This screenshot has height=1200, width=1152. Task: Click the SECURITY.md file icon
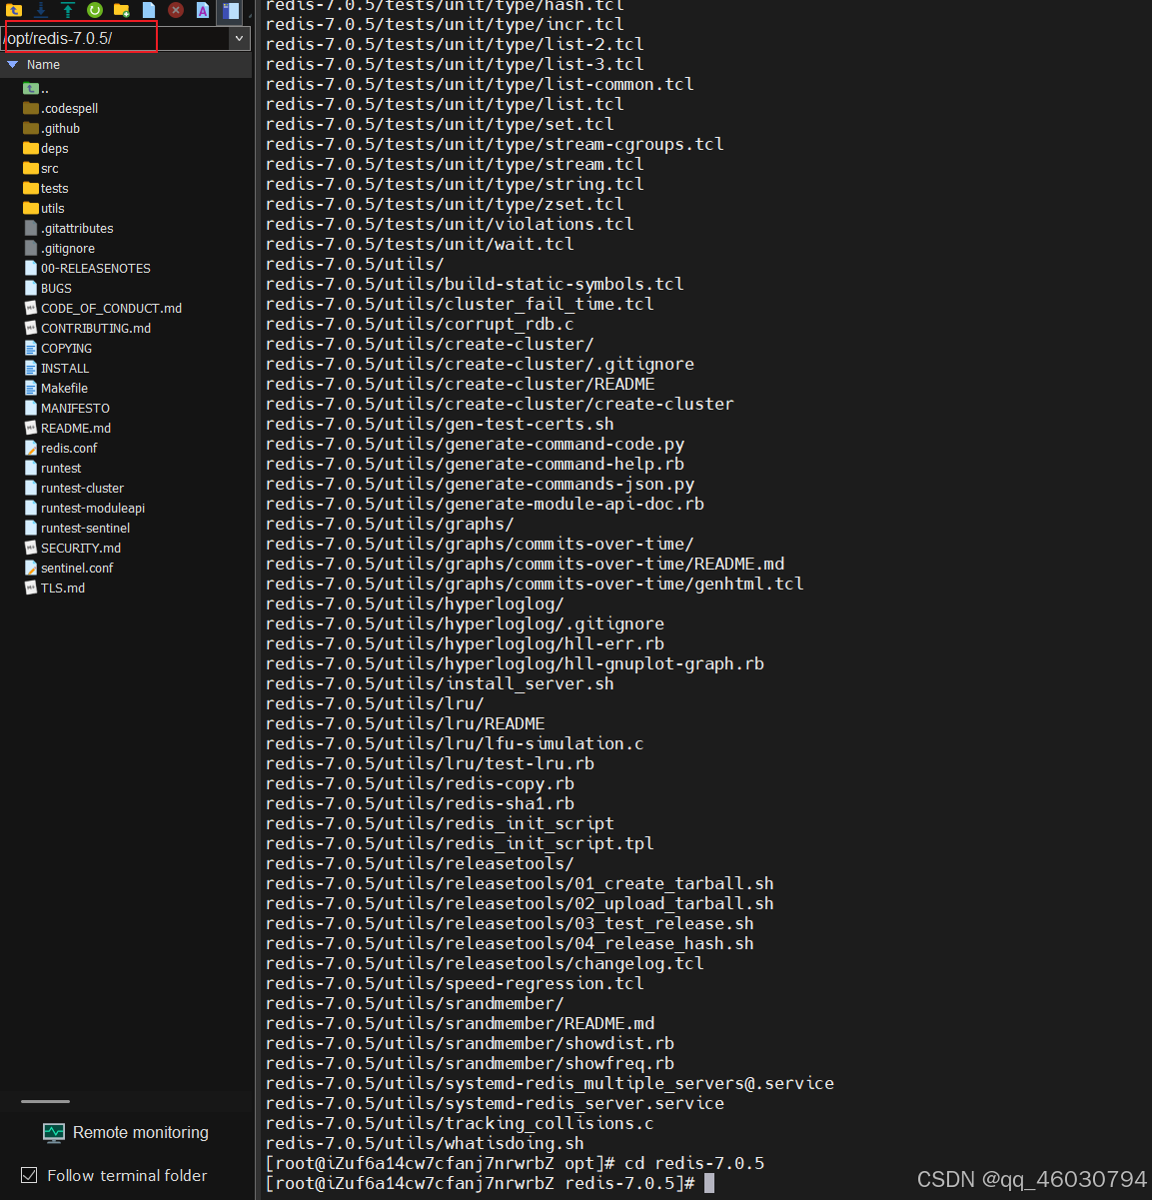31,548
